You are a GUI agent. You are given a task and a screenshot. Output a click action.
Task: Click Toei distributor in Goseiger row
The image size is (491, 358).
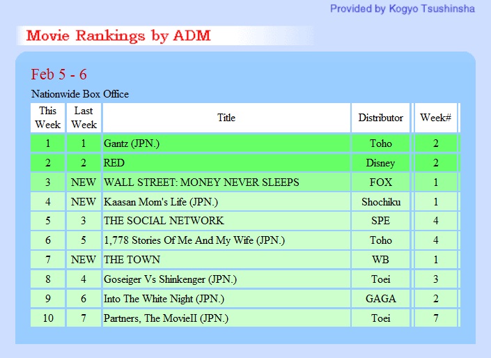tap(380, 279)
